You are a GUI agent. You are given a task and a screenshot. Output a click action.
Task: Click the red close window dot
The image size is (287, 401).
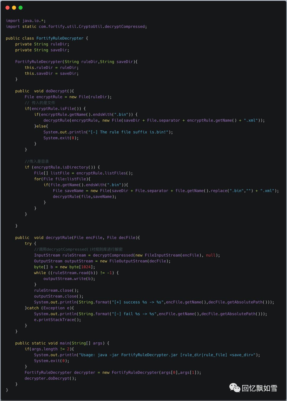tap(7, 8)
